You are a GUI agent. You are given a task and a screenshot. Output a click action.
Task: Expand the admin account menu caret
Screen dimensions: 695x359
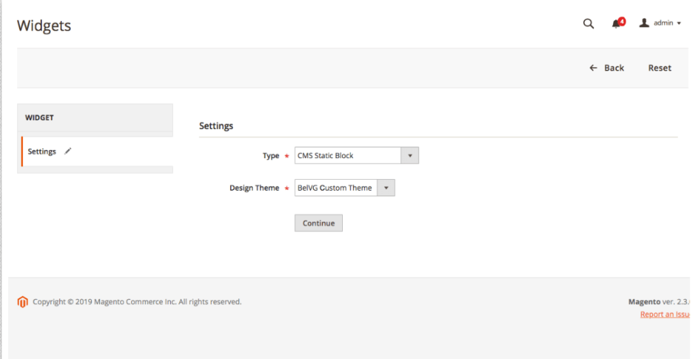(x=679, y=24)
